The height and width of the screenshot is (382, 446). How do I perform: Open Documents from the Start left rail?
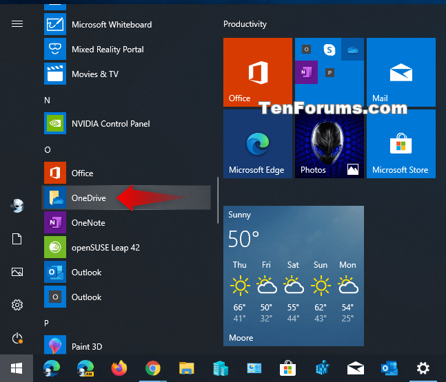pos(17,239)
